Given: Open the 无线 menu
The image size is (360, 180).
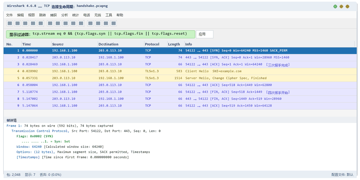Looking at the screenshot, I should click(98, 15).
